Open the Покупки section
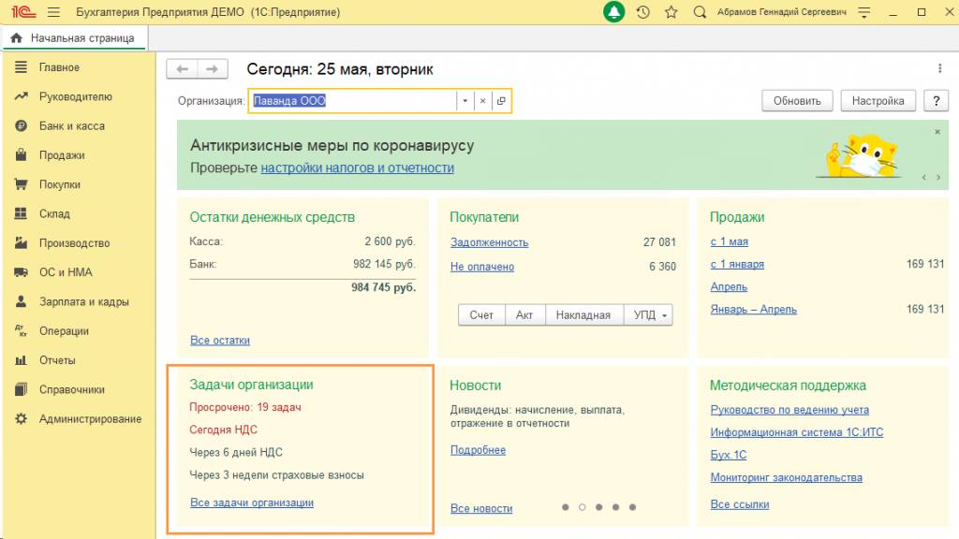The image size is (959, 539). click(x=60, y=184)
